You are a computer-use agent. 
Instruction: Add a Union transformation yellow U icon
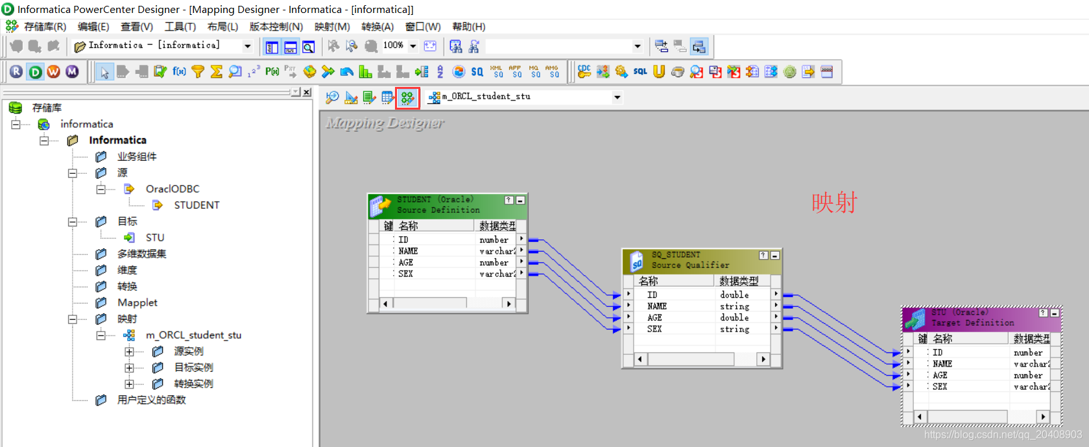tap(659, 71)
